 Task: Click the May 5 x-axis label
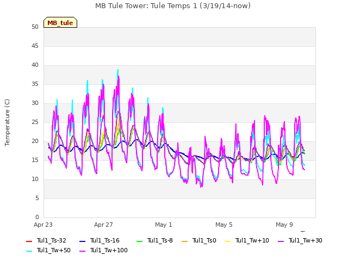coord(224,225)
